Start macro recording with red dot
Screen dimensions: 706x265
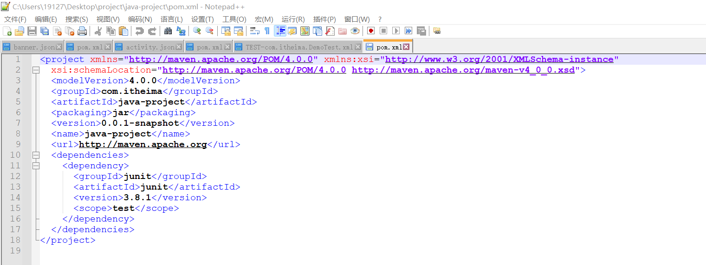pos(371,31)
